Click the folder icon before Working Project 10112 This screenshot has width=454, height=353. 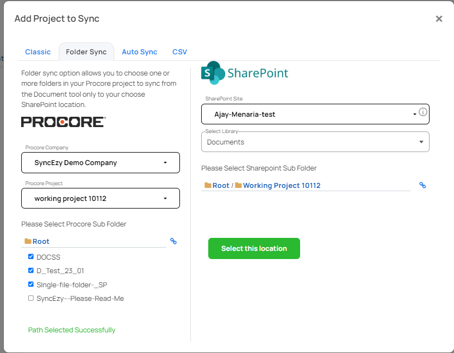pyautogui.click(x=239, y=185)
